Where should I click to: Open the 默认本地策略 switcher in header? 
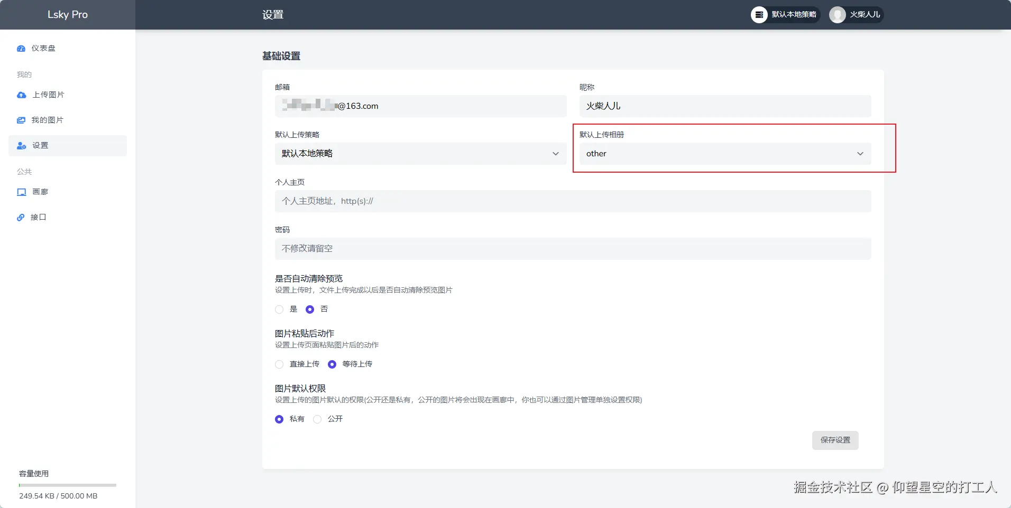click(786, 15)
